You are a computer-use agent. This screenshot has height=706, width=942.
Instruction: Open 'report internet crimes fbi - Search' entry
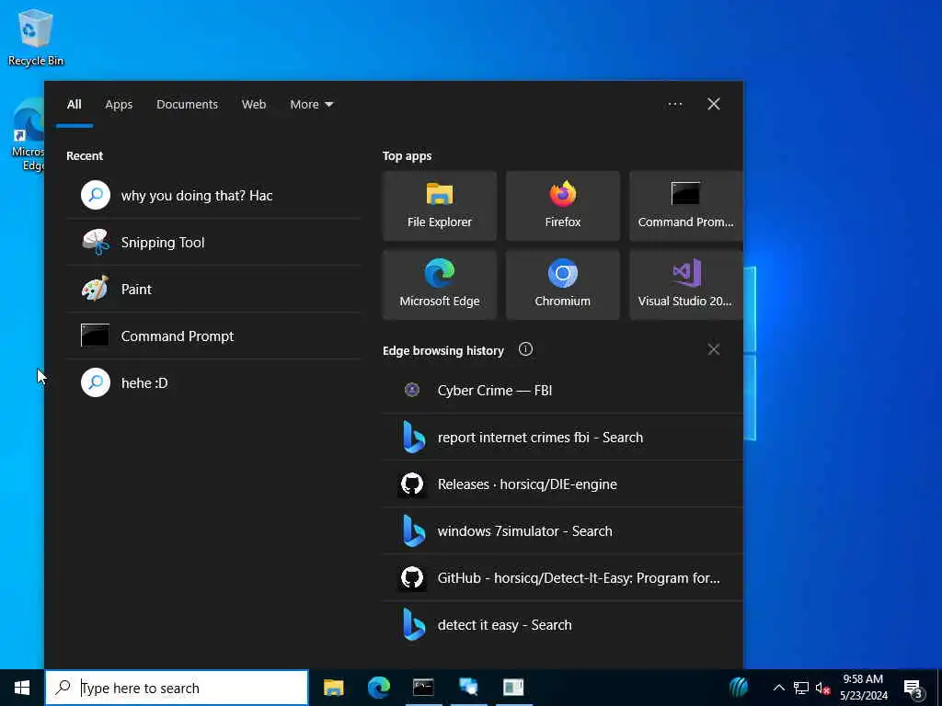click(562, 437)
